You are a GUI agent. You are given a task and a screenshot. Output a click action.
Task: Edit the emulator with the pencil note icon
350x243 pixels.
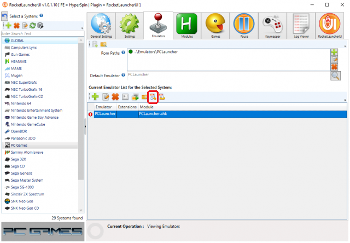click(106, 97)
